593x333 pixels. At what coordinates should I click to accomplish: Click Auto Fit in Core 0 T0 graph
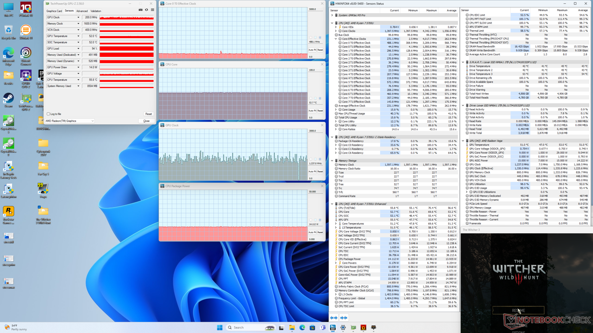[312, 50]
